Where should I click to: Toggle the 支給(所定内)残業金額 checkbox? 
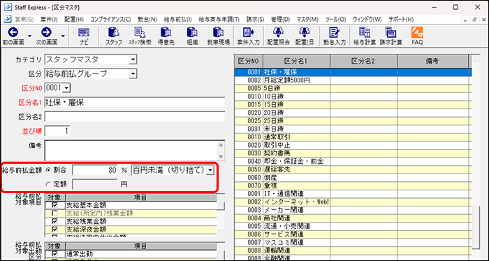click(55, 213)
